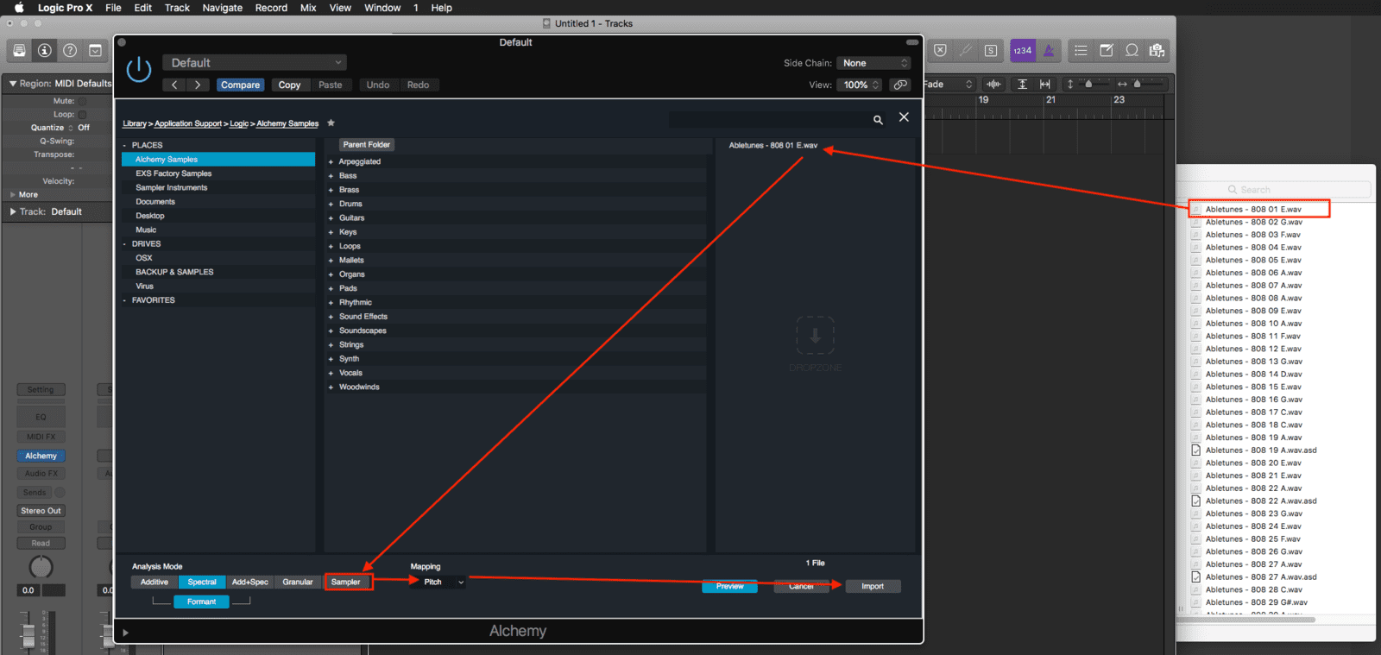Screen dimensions: 1381x655
Task: Toggle the count-in 1234 button
Action: click(x=1022, y=51)
